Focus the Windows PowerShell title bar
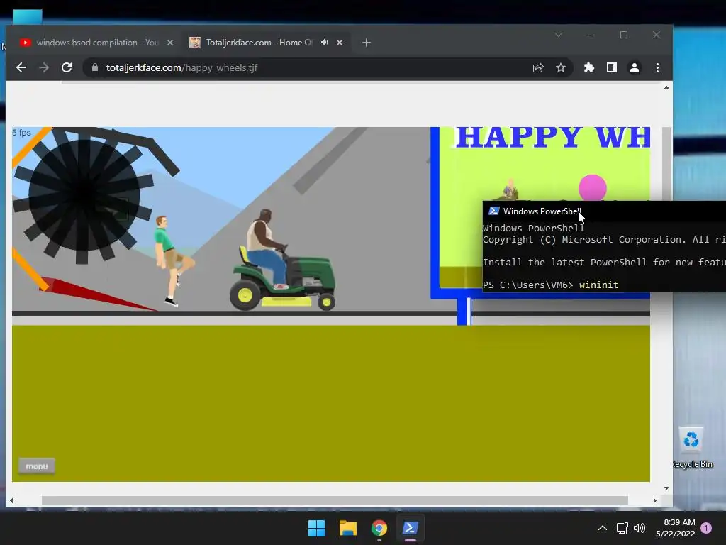This screenshot has height=545, width=726. [604, 211]
